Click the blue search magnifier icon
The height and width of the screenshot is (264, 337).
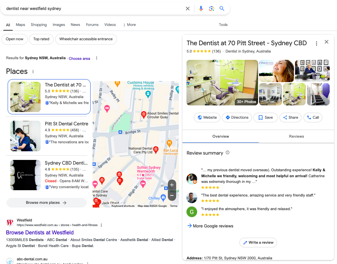(222, 9)
